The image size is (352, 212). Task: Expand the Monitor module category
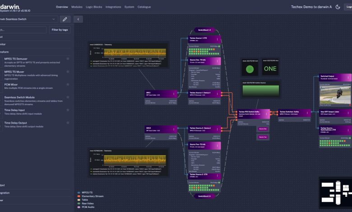coord(9,44)
